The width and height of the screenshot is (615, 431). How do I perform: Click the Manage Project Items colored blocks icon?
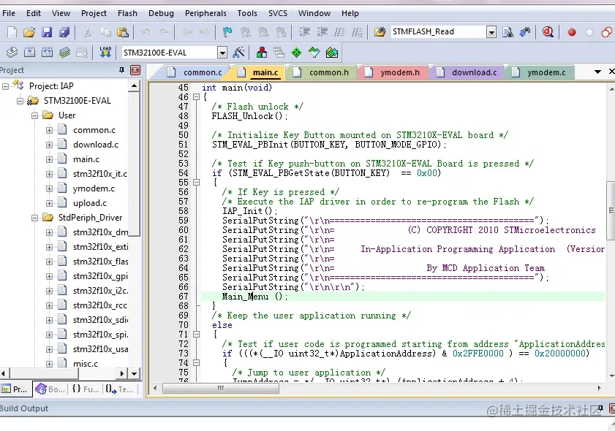point(261,53)
